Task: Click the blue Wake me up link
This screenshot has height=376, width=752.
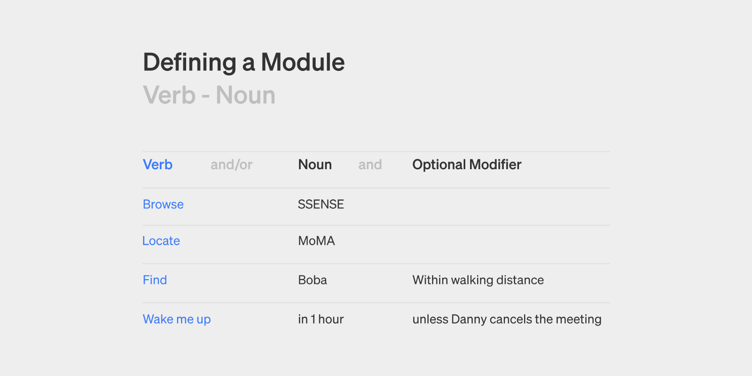Action: pyautogui.click(x=177, y=320)
